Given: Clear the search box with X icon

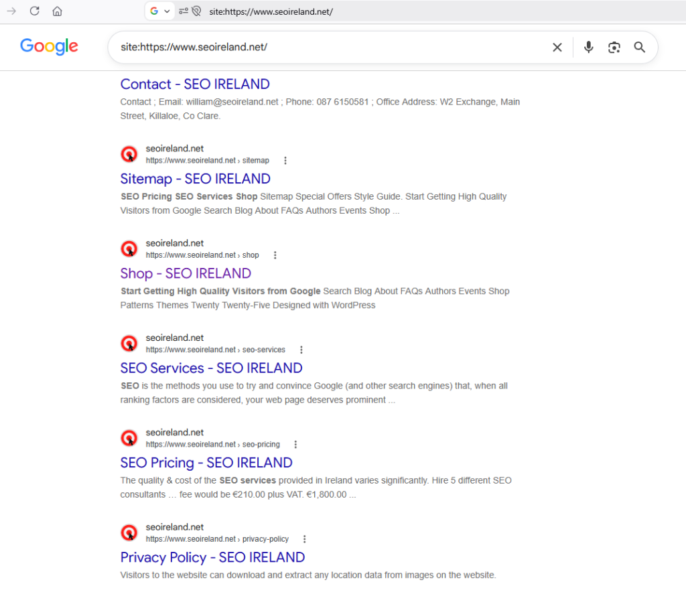Looking at the screenshot, I should (557, 48).
